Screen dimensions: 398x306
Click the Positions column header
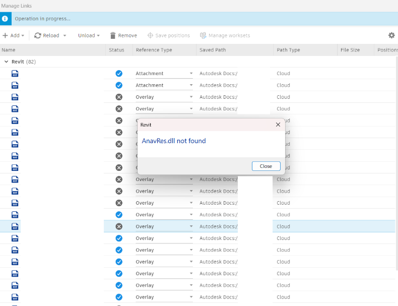tap(386, 50)
